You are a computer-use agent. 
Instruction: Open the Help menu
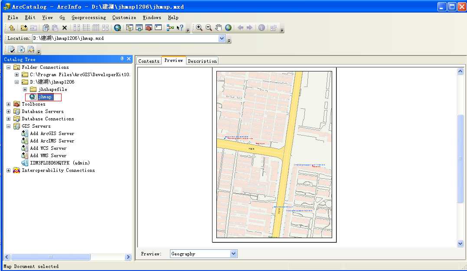pos(173,18)
